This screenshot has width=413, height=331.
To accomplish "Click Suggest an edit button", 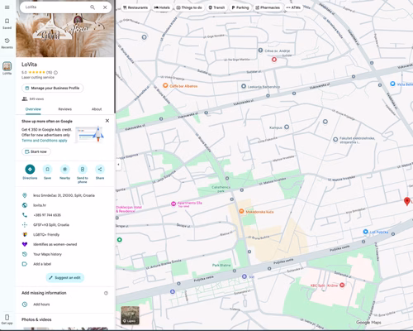I will pos(65,278).
